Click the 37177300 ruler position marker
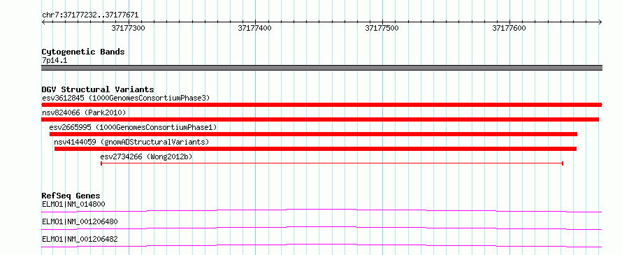This screenshot has height=255, width=622. (128, 28)
